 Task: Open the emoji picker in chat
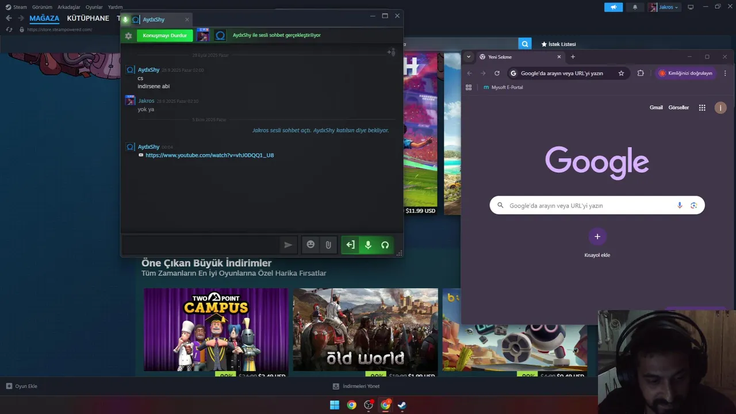click(310, 244)
